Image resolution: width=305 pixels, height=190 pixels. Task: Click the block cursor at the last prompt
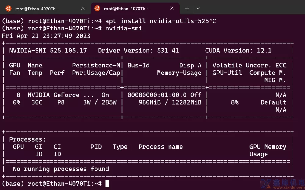pyautogui.click(x=107, y=184)
